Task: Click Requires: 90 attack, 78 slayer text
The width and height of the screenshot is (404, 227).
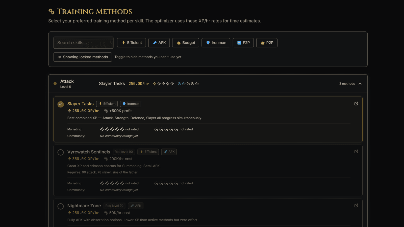Action: coord(102,172)
